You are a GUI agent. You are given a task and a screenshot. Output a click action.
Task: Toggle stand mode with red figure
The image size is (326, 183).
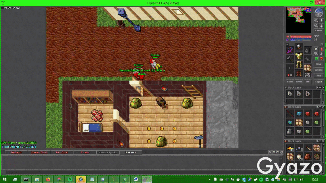[x=321, y=49]
